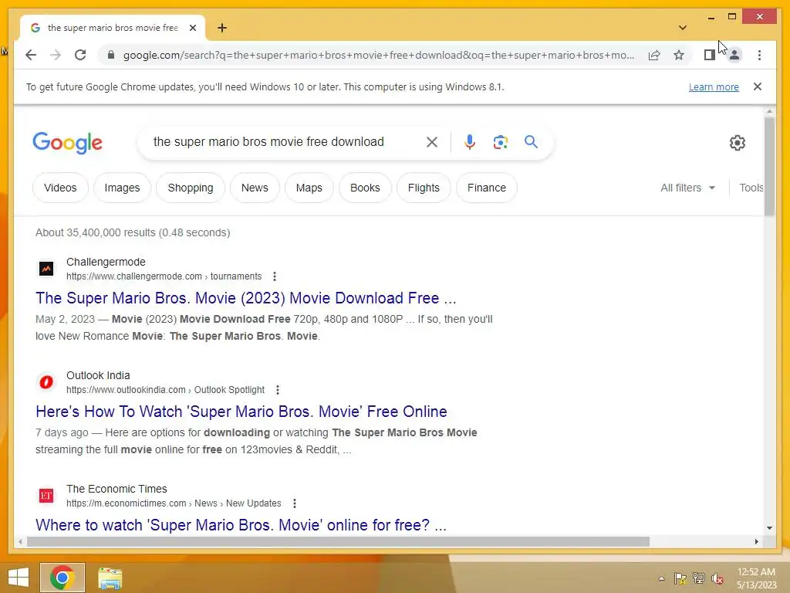Open the Chrome profile avatar menu
The height and width of the screenshot is (593, 790).
point(734,55)
